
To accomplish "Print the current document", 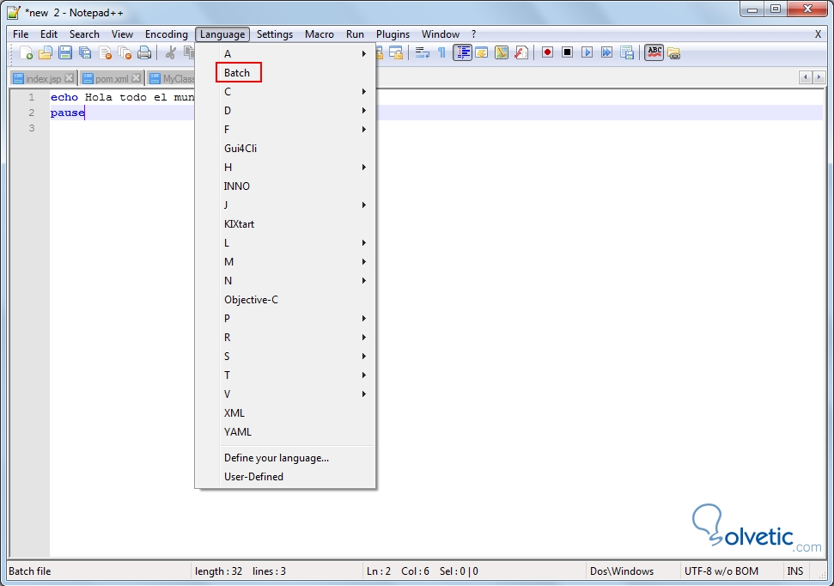I will [x=144, y=52].
